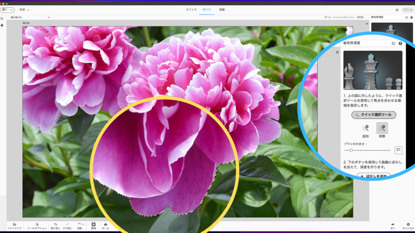The height and width of the screenshot is (233, 415).
Task: Open the 補正後のみ view dropdown
Action: coord(30,17)
